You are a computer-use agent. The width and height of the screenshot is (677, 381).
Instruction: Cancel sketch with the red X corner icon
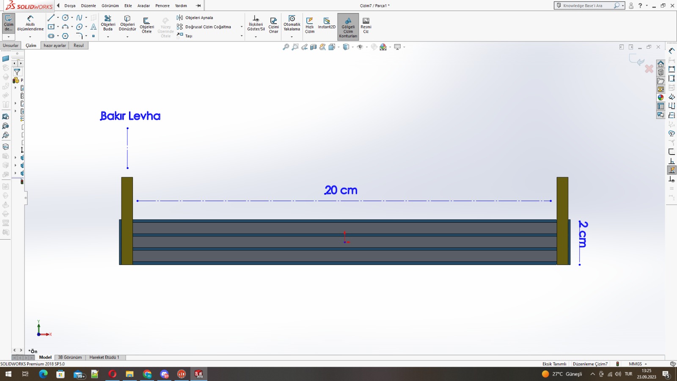649,69
